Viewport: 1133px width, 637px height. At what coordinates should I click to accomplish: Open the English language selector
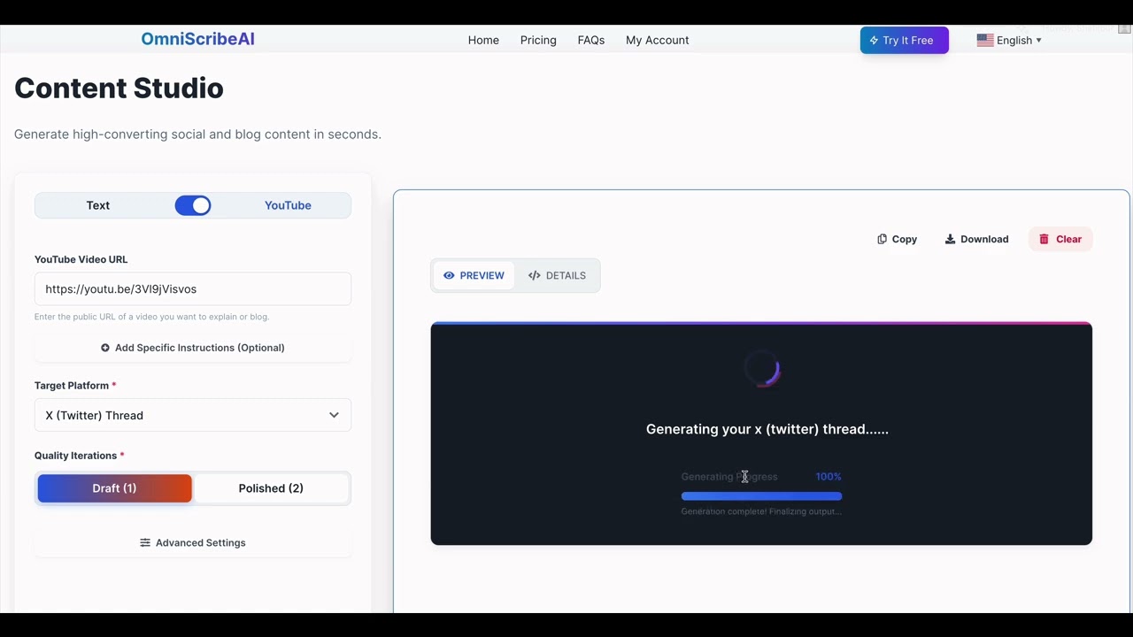pyautogui.click(x=1009, y=40)
